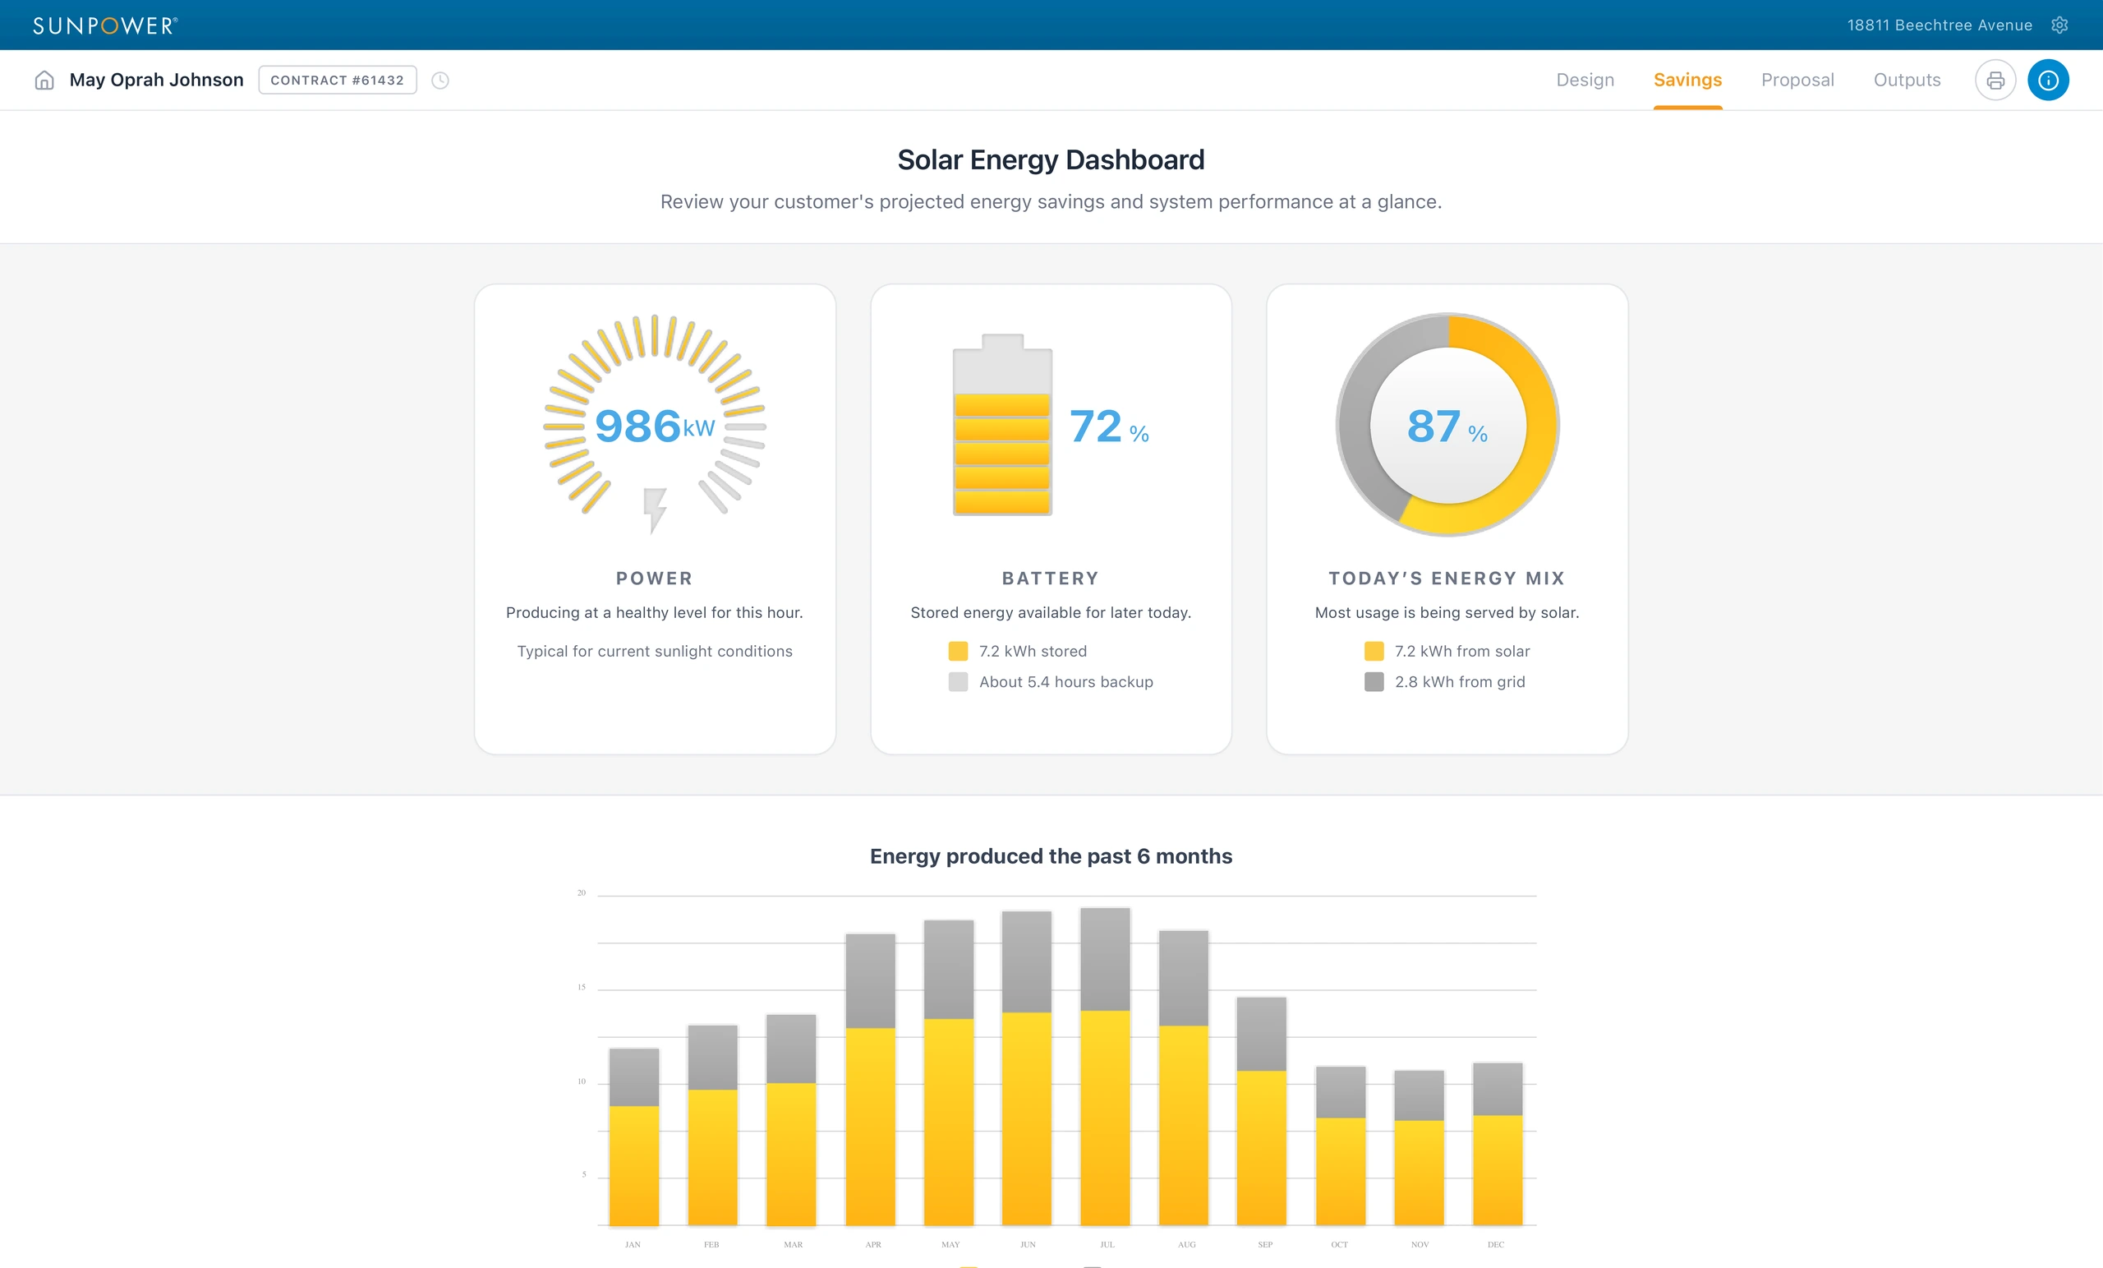Click the lightning bolt icon in Power card
This screenshot has height=1268, width=2103.
coord(655,510)
